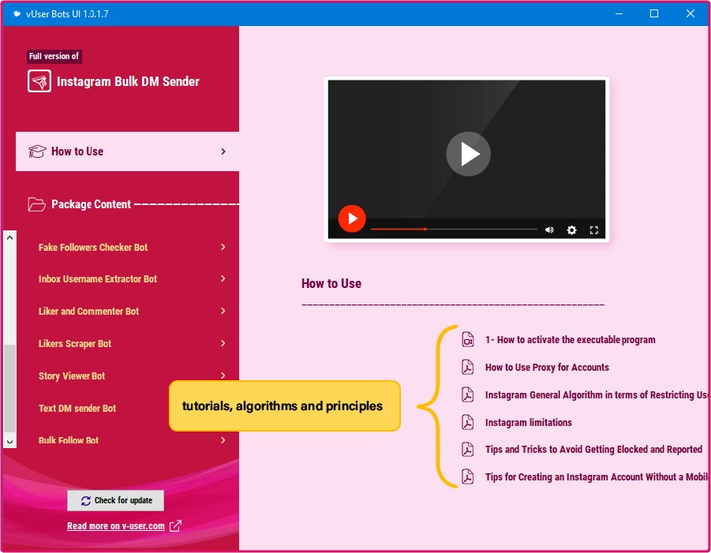The height and width of the screenshot is (553, 711).
Task: Expand the Bulk Follow Bot chevron
Action: (223, 440)
